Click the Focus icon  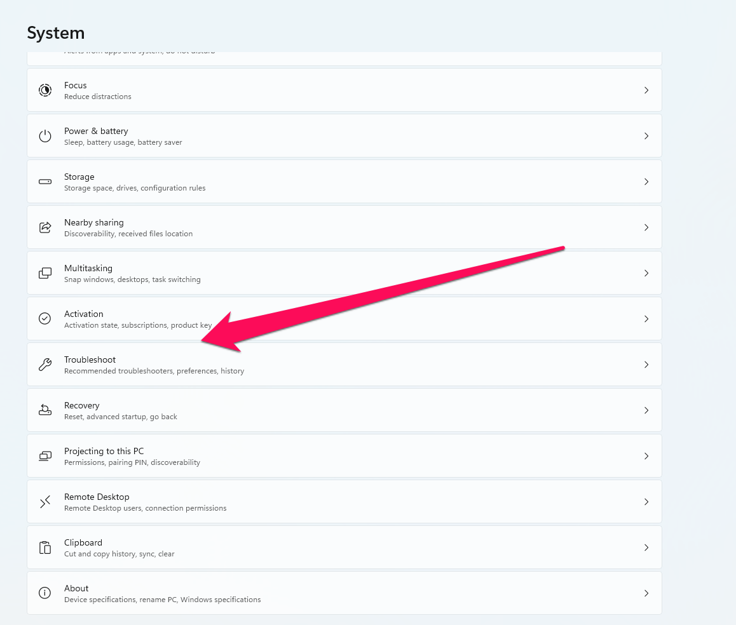coord(45,90)
